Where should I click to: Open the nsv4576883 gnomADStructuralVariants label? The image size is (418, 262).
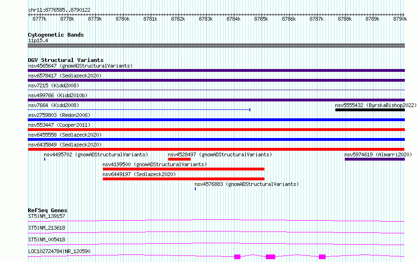tap(247, 184)
